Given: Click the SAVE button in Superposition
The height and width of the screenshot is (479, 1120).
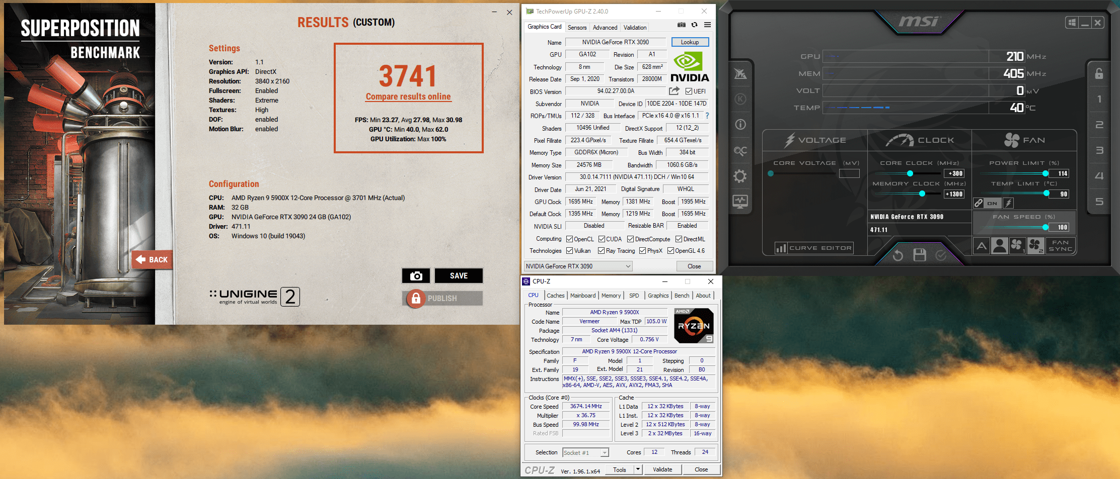Looking at the screenshot, I should click(x=459, y=275).
